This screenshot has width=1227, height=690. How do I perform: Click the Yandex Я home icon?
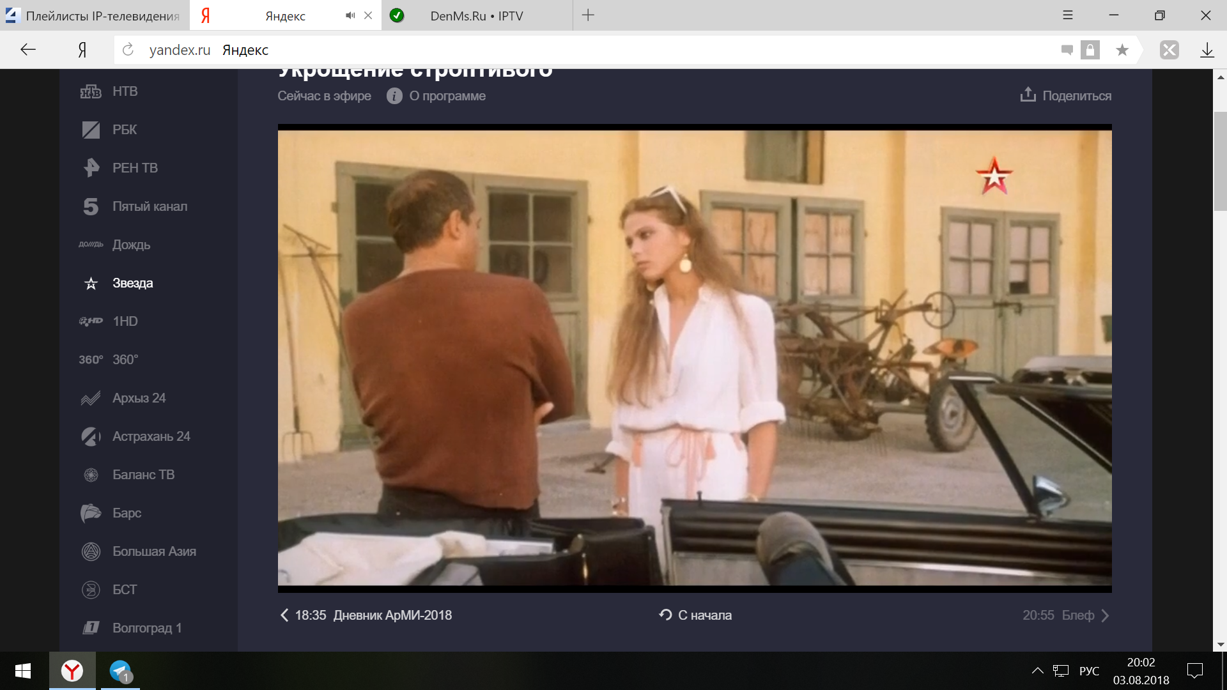click(x=82, y=50)
